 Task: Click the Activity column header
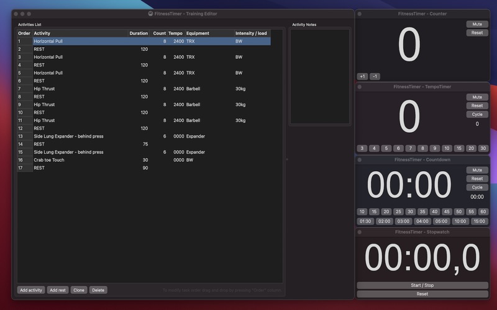coord(80,33)
